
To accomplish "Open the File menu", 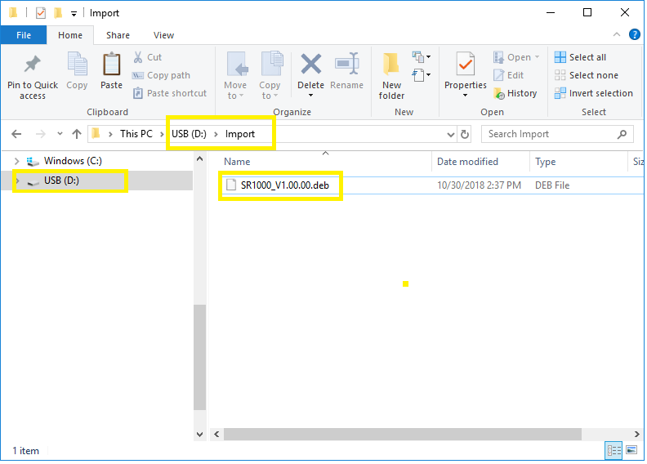I will (x=24, y=35).
